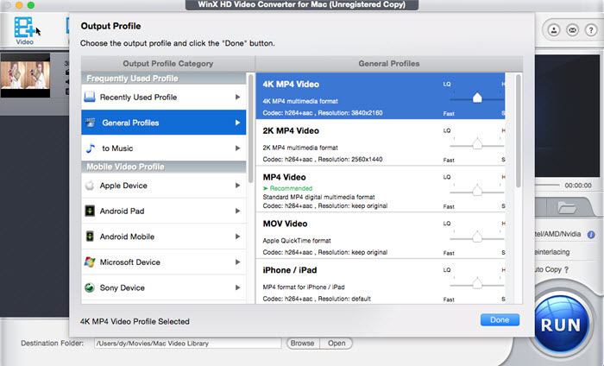Expand Microsoft Device submenu arrow

[x=237, y=262]
